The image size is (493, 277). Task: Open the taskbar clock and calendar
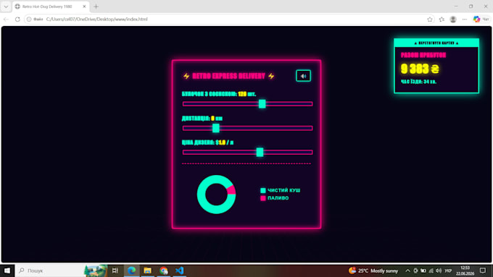(465, 270)
